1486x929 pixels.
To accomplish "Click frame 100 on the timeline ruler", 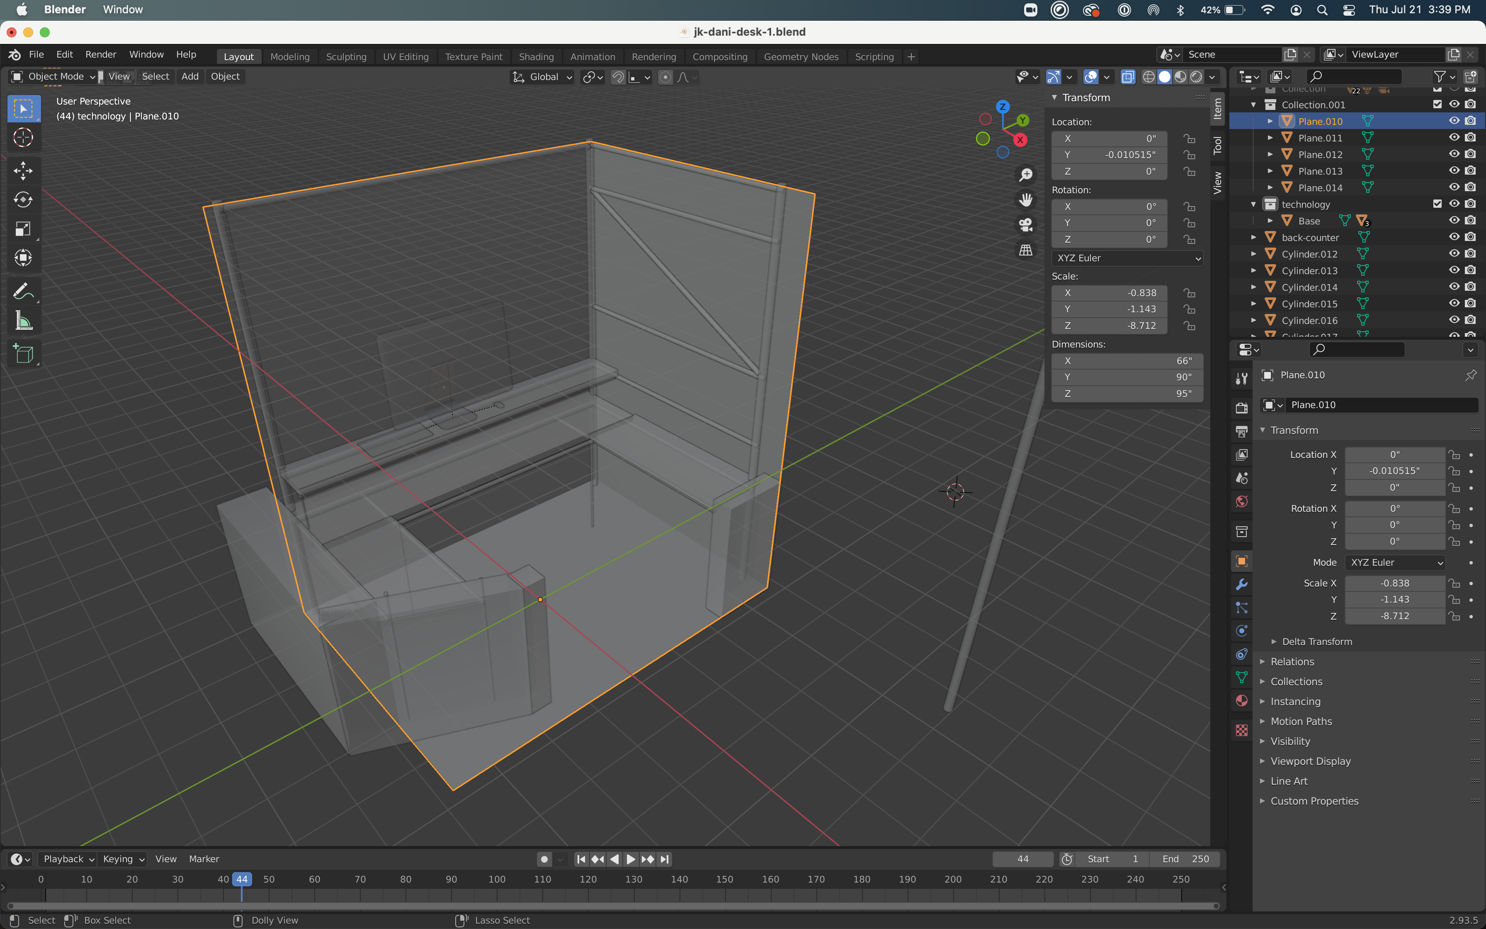I will point(497,879).
